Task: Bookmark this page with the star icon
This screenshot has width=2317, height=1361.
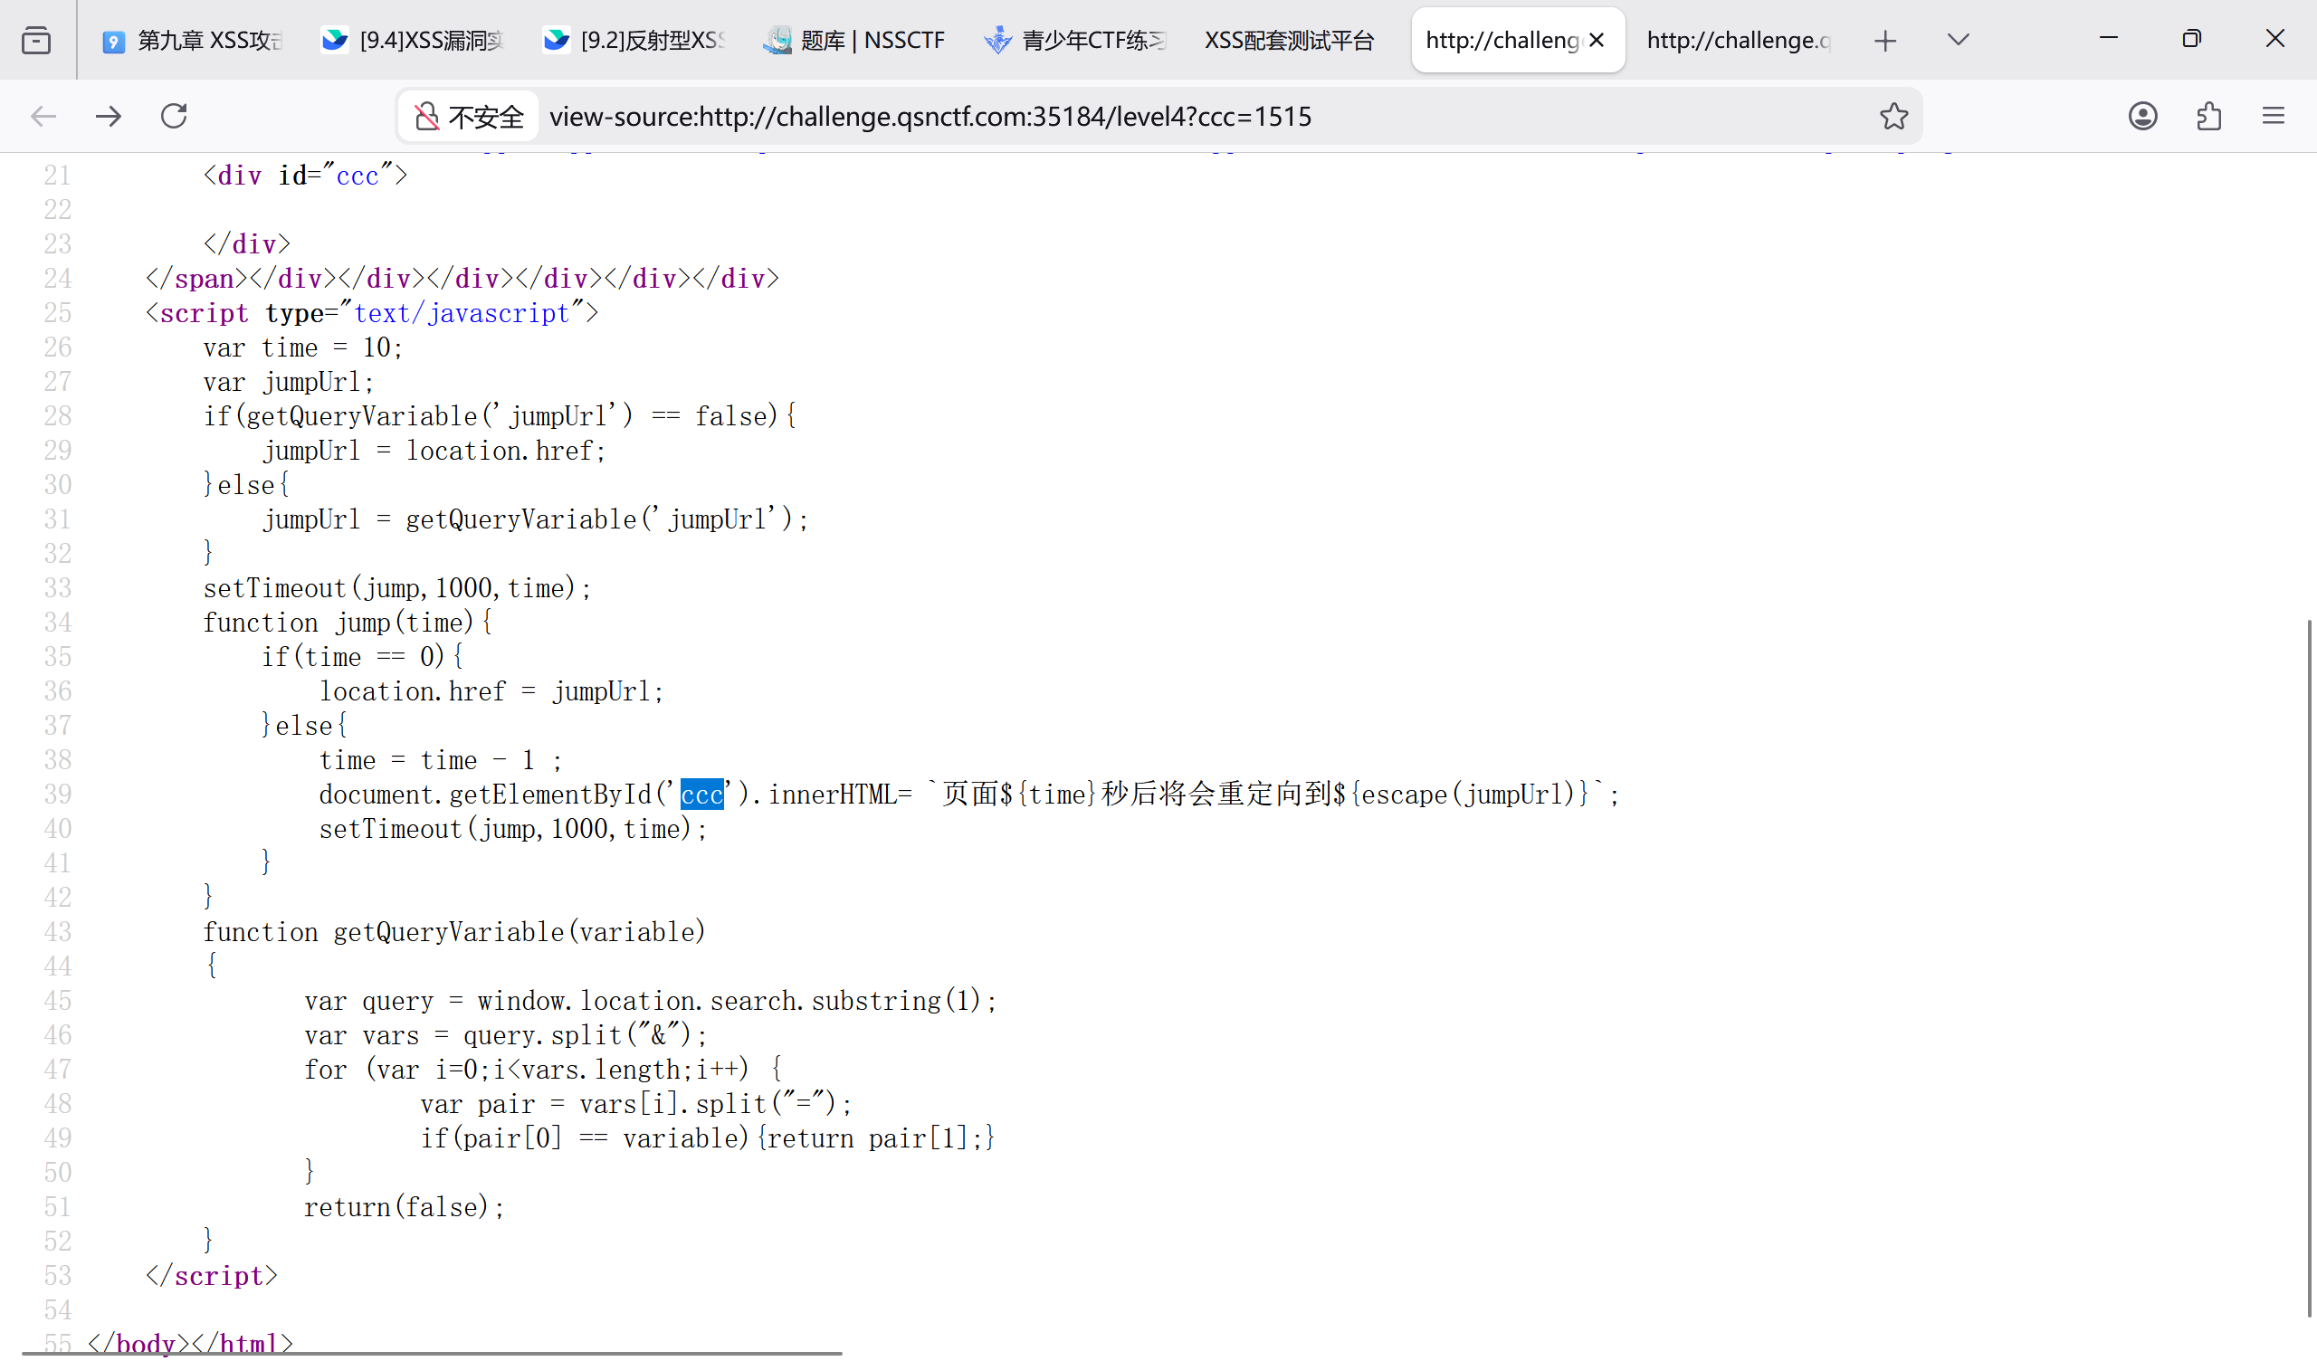Action: [1893, 116]
